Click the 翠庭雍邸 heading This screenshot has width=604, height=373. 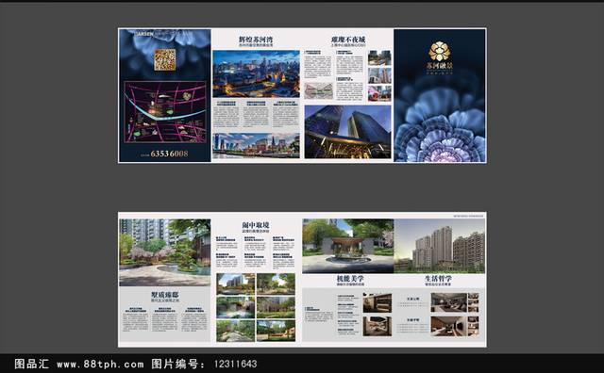click(165, 295)
